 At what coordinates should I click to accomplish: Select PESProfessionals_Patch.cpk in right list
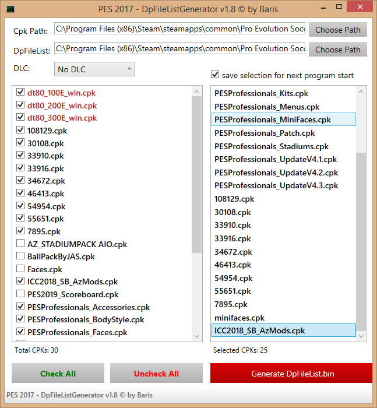(284, 133)
